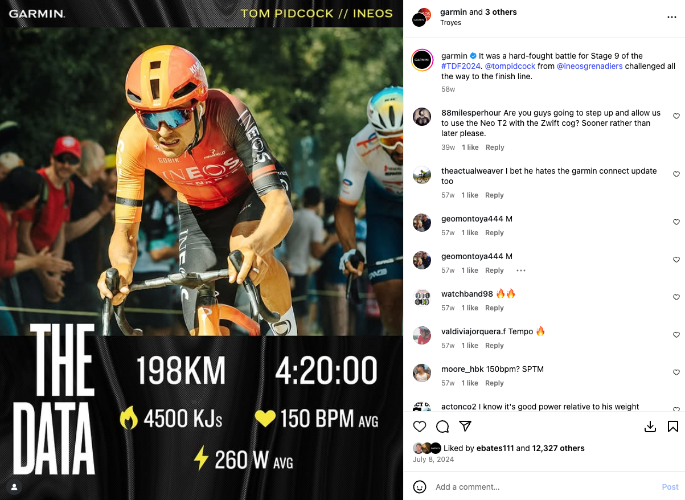Click the Post comment button
Image resolution: width=685 pixels, height=500 pixels.
coord(670,487)
